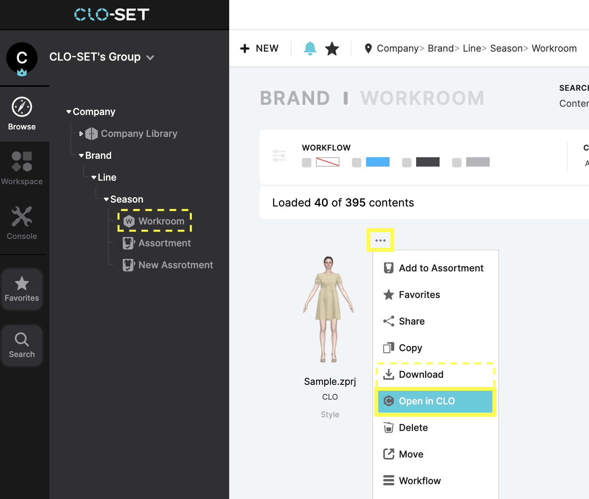Click the red-slash none workflow swatch
The width and height of the screenshot is (589, 499).
pos(328,162)
